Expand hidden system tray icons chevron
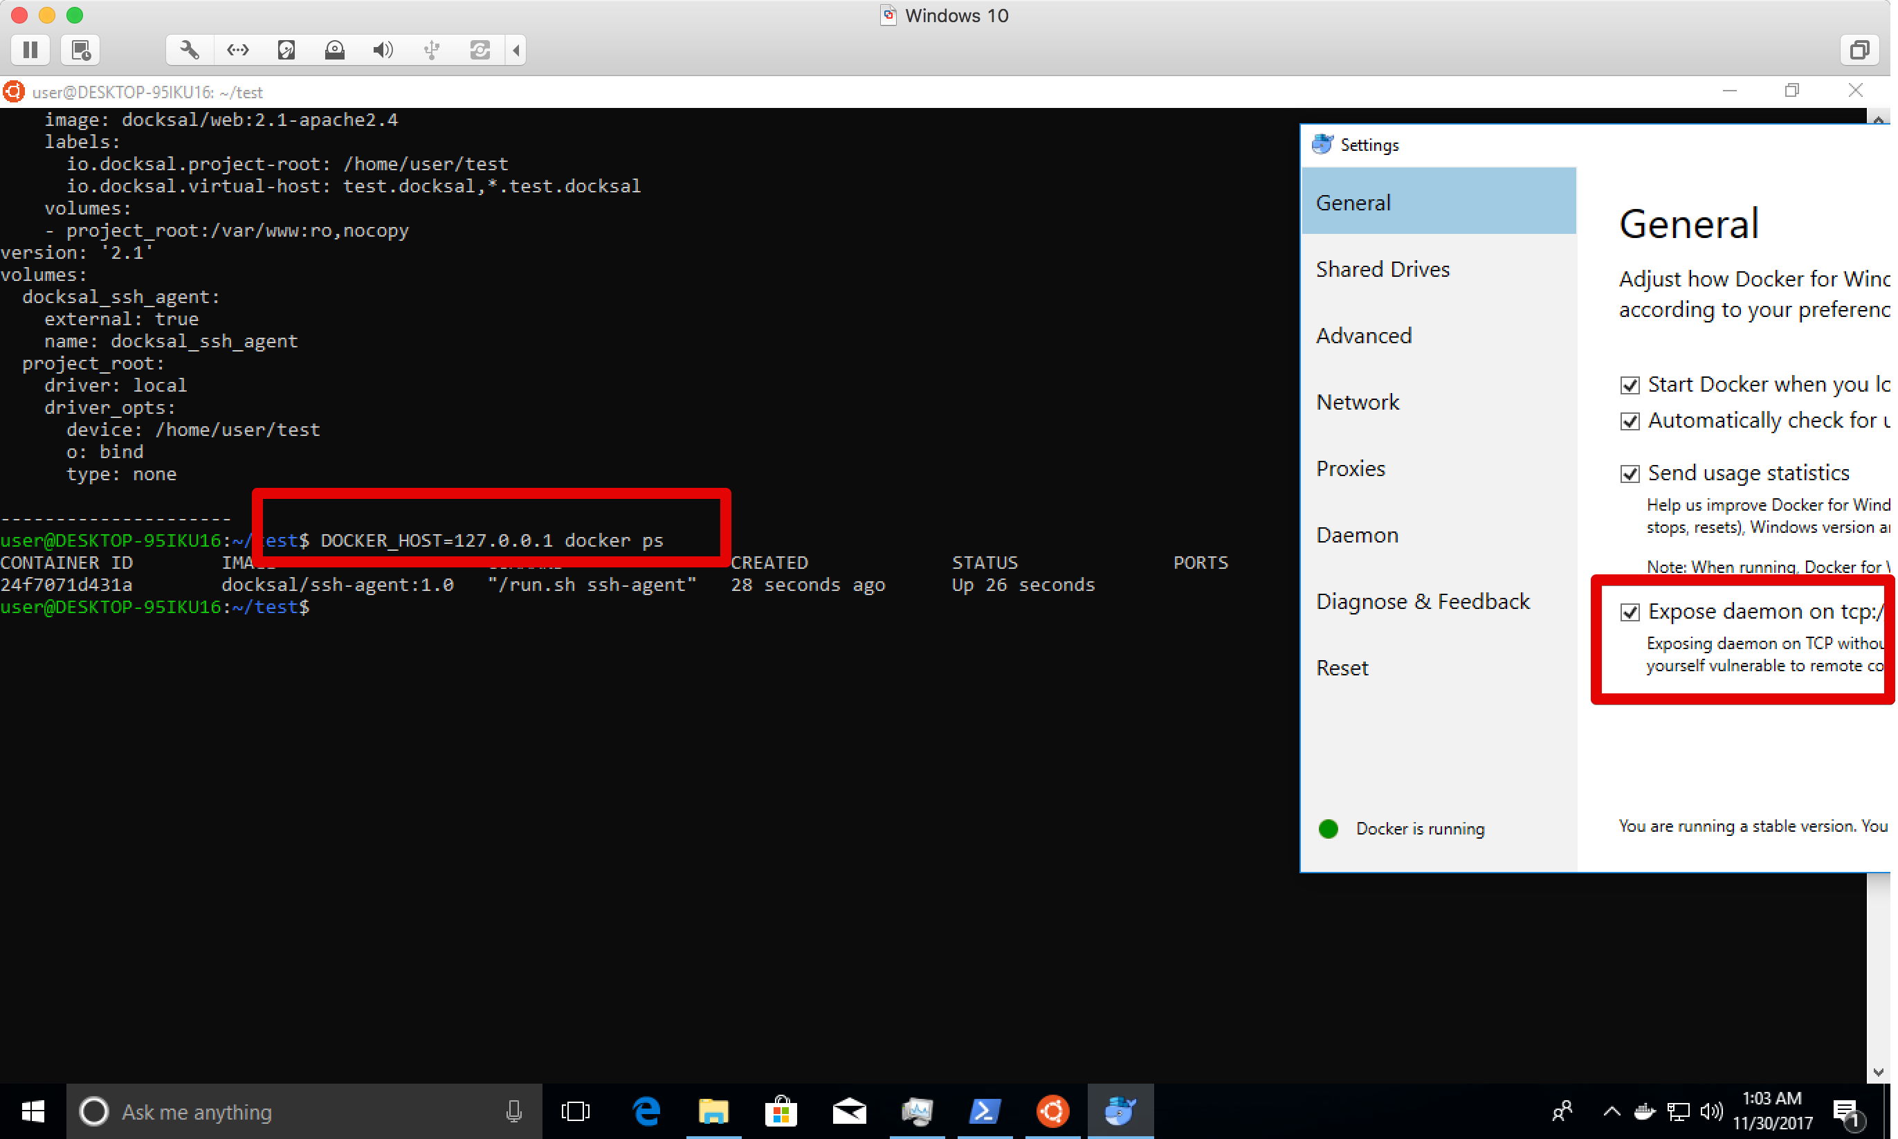 coord(1610,1111)
